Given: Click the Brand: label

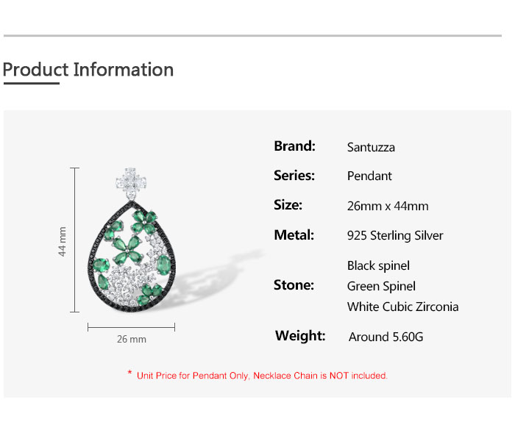Looking at the screenshot, I should 294,146.
